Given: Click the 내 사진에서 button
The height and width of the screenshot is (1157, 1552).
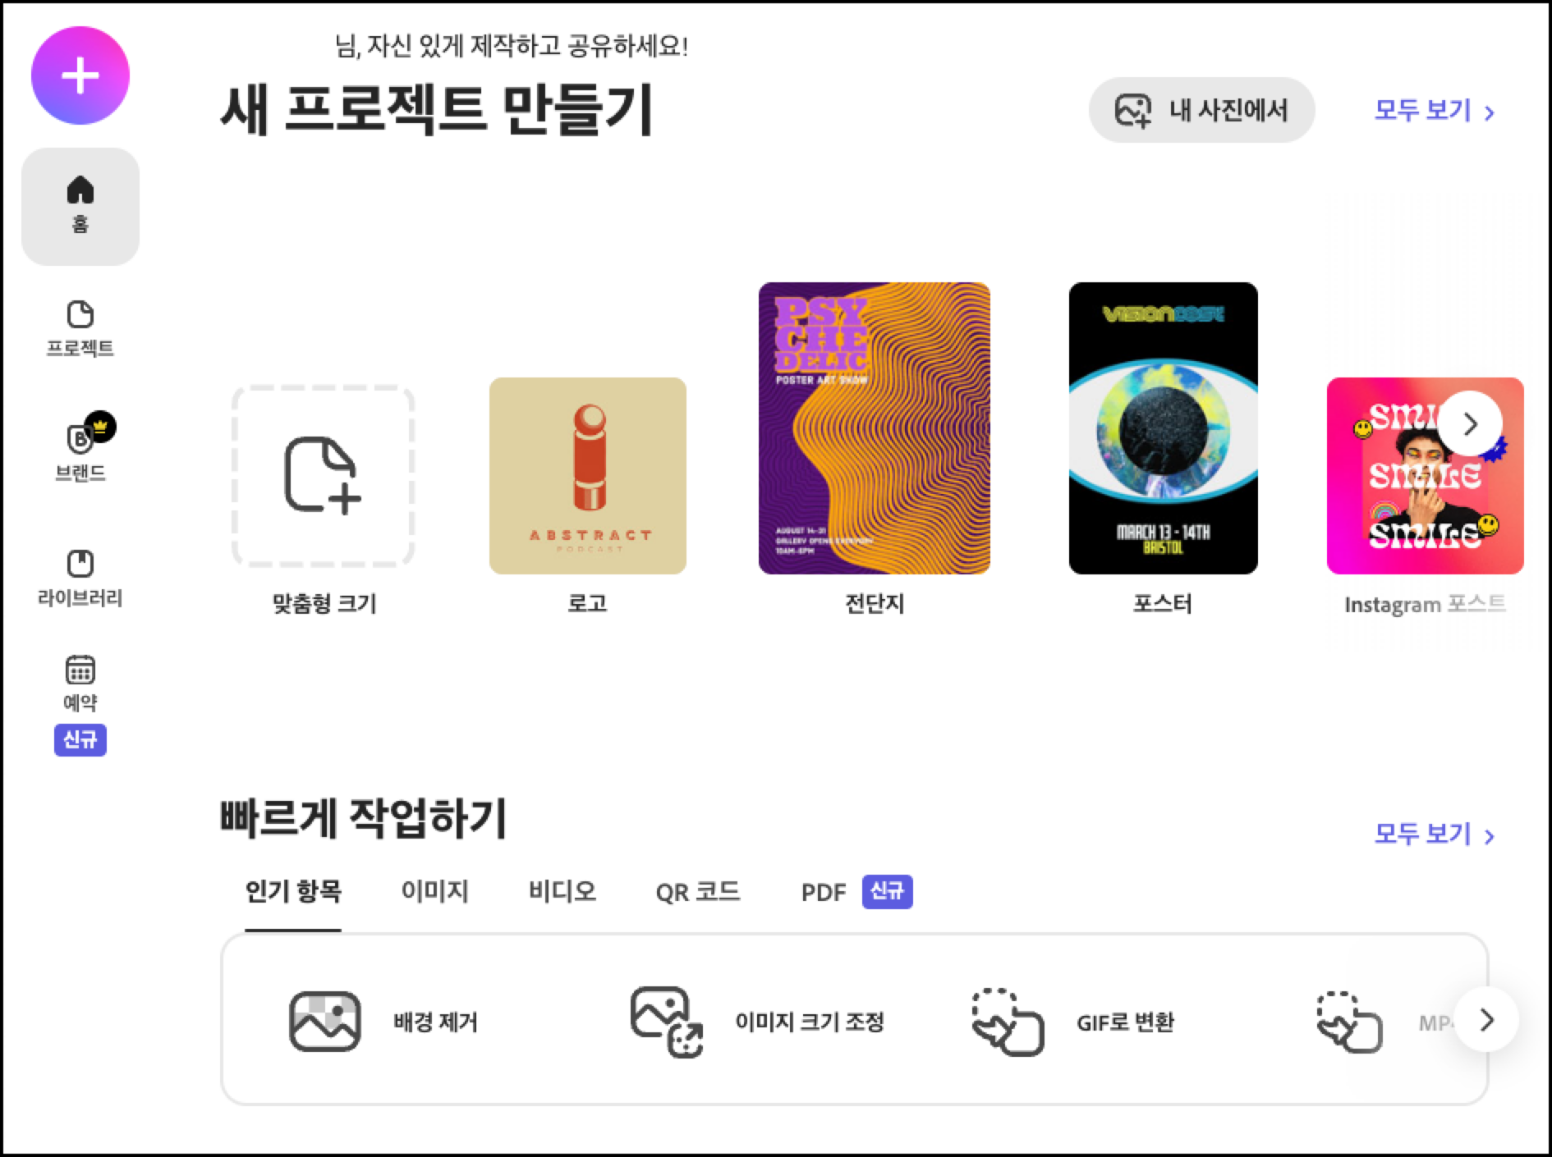Looking at the screenshot, I should pos(1201,109).
